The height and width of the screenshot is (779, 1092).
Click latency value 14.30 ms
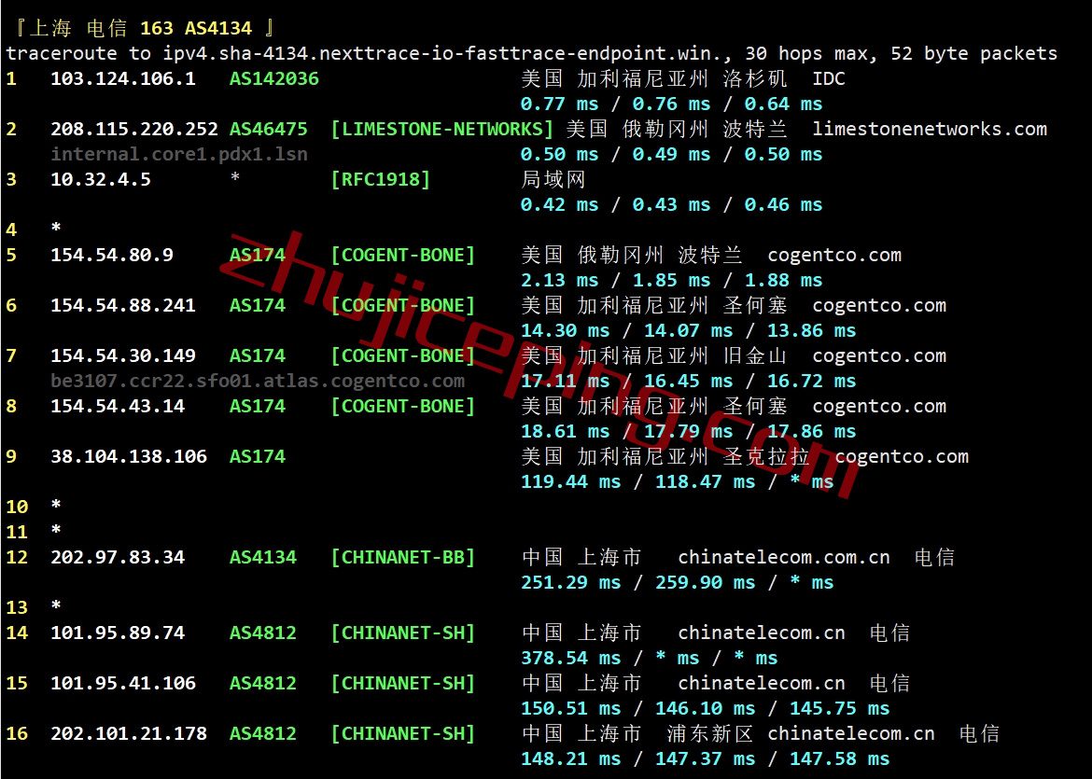tap(565, 330)
